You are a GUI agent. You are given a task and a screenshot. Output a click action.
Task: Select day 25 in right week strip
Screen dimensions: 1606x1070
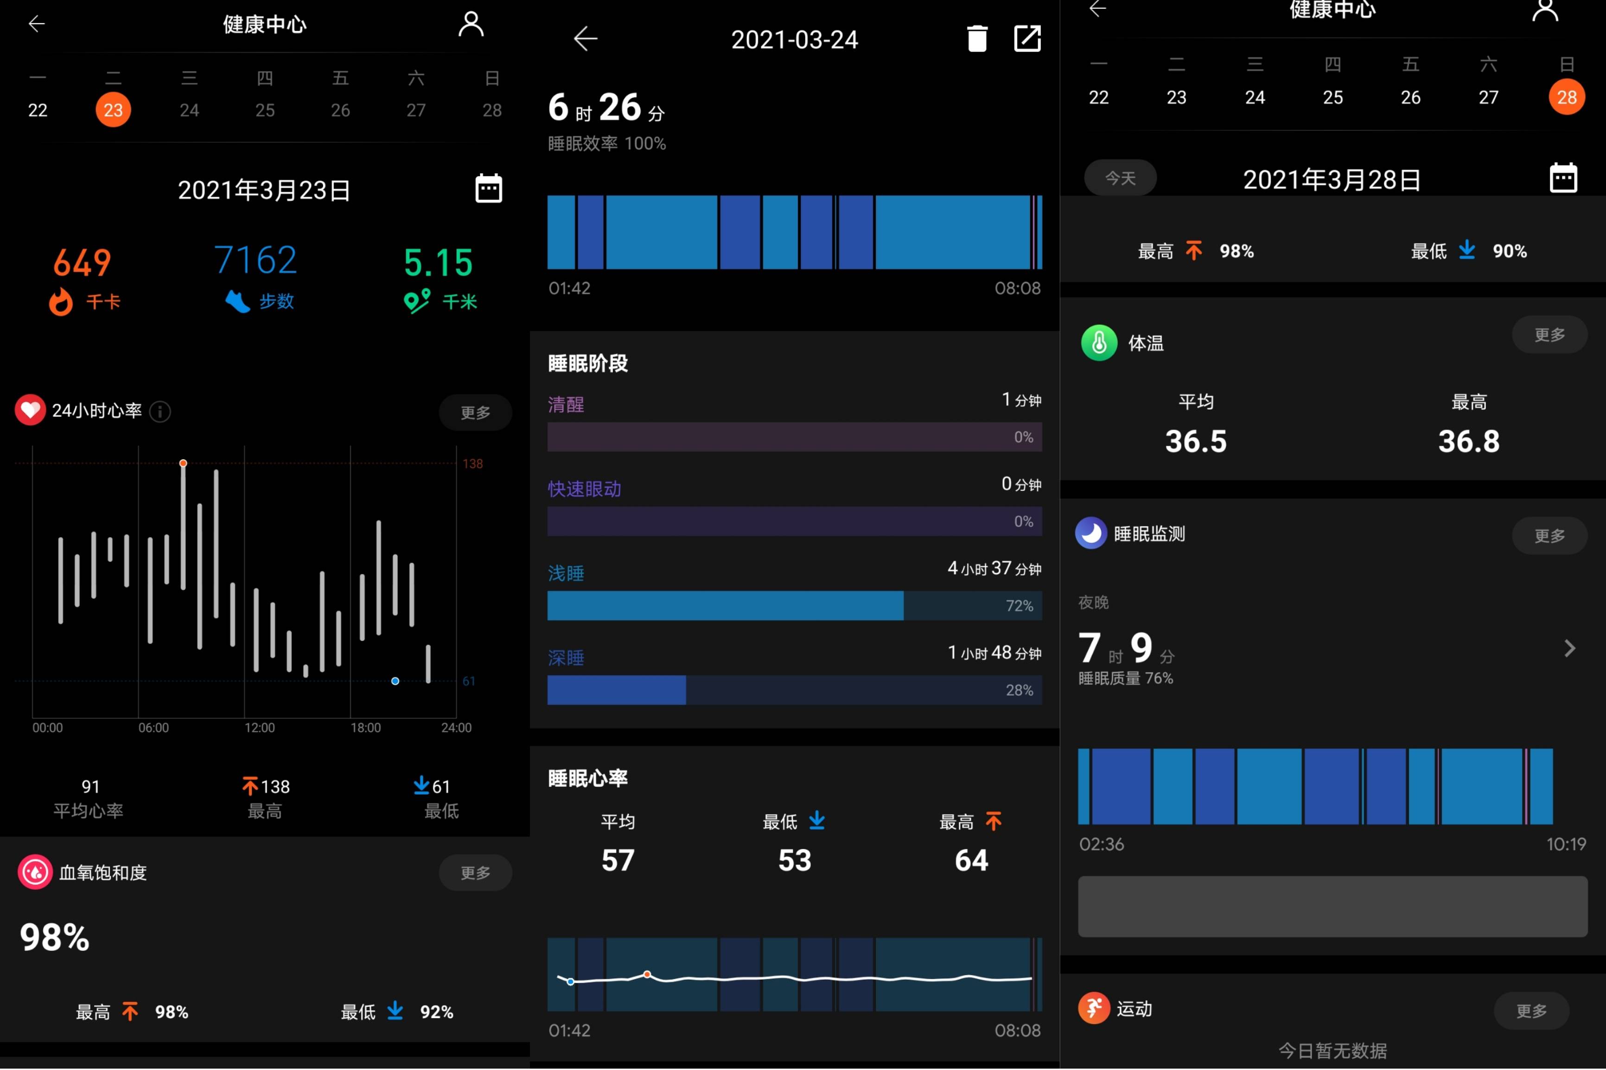point(1333,97)
